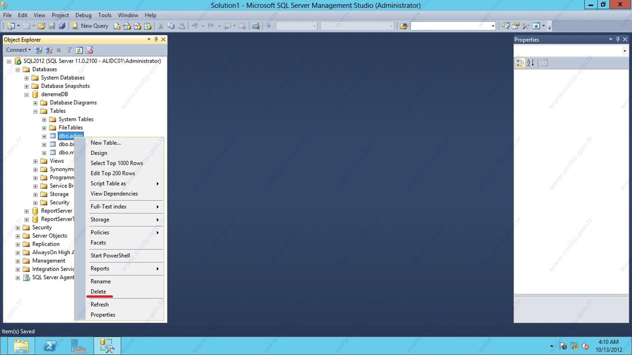Click the Cut scissors icon
This screenshot has width=632, height=355.
pos(161,26)
